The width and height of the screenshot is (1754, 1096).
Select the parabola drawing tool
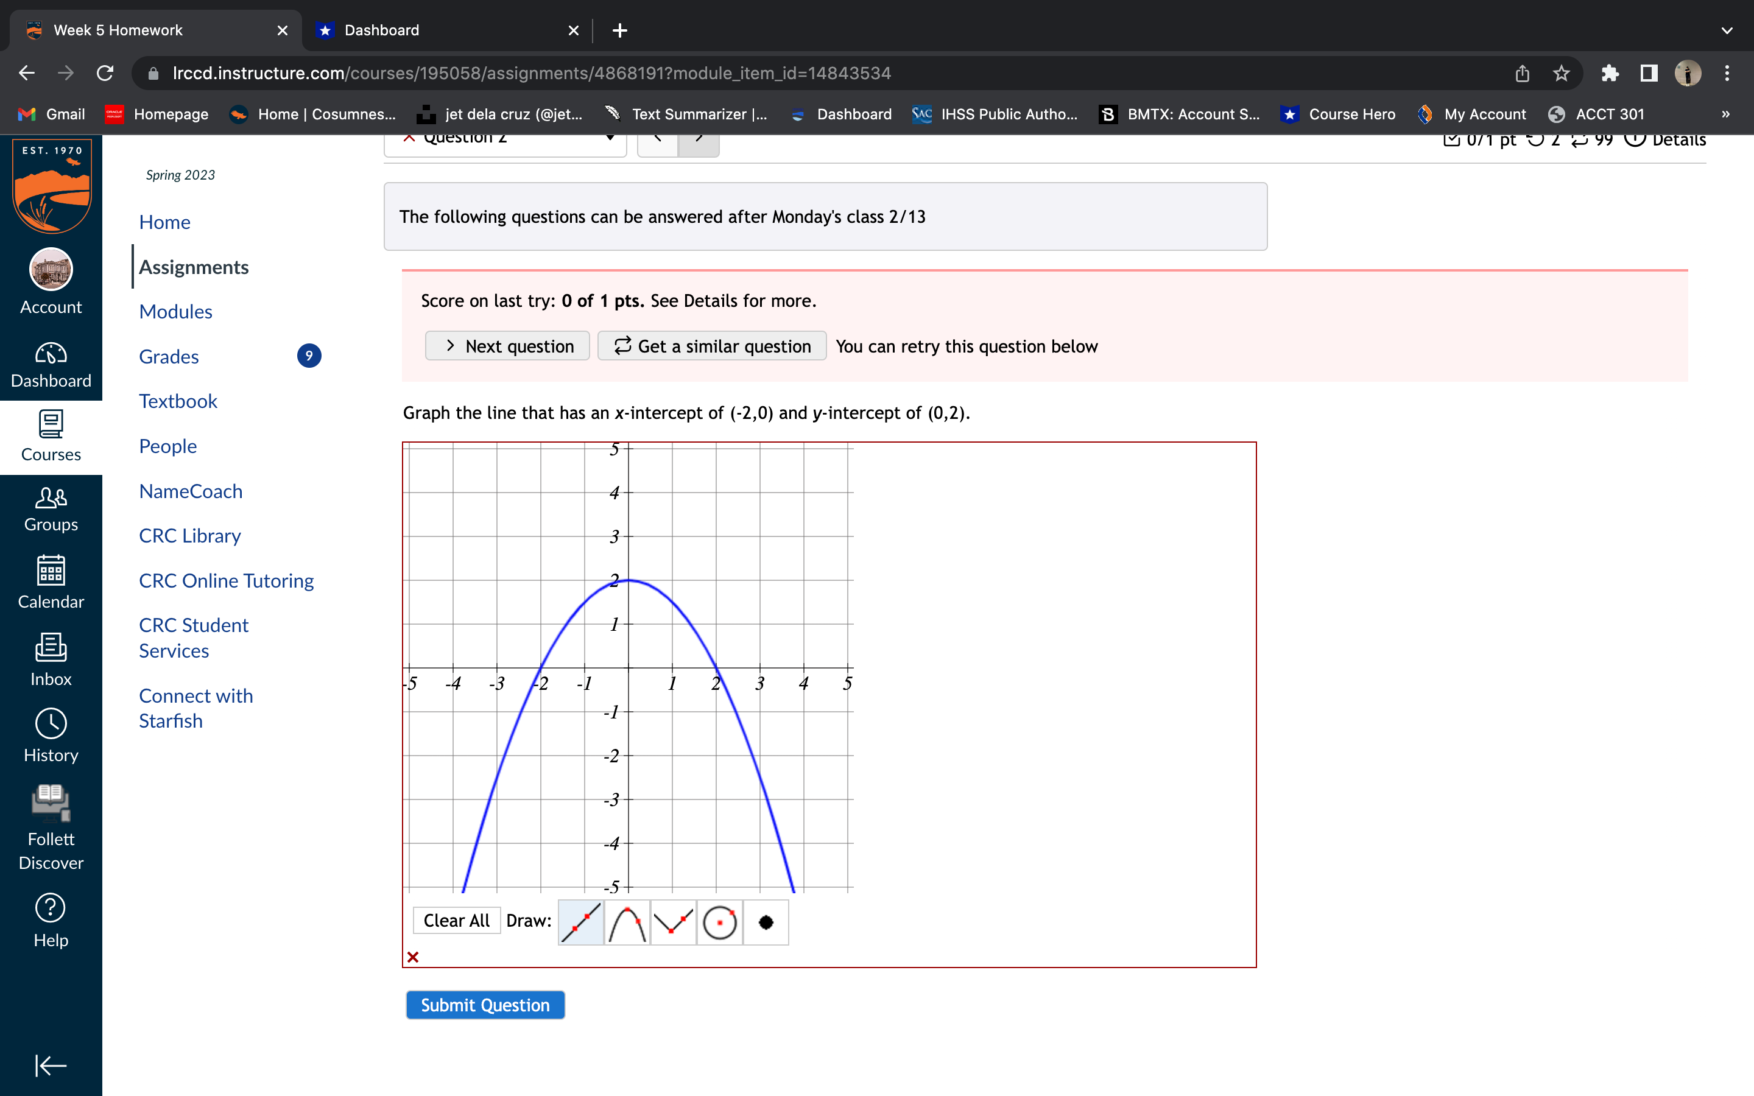pos(627,922)
